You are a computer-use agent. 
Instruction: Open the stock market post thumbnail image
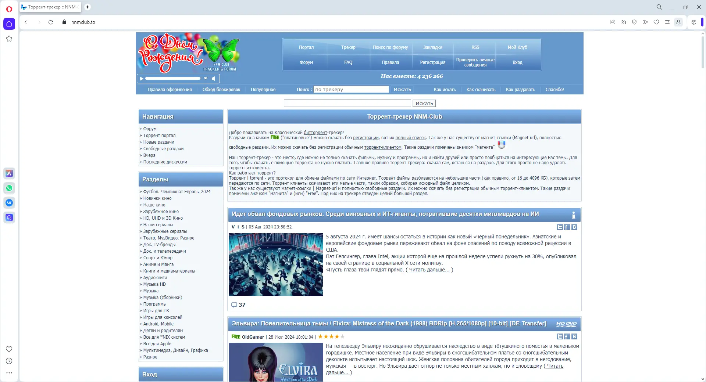[x=276, y=264]
